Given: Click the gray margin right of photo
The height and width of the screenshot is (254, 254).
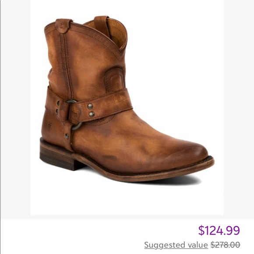Looking at the screenshot, I should (239, 108).
